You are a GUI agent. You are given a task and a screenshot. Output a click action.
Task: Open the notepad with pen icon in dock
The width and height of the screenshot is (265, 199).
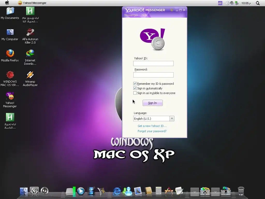pyautogui.click(x=179, y=191)
